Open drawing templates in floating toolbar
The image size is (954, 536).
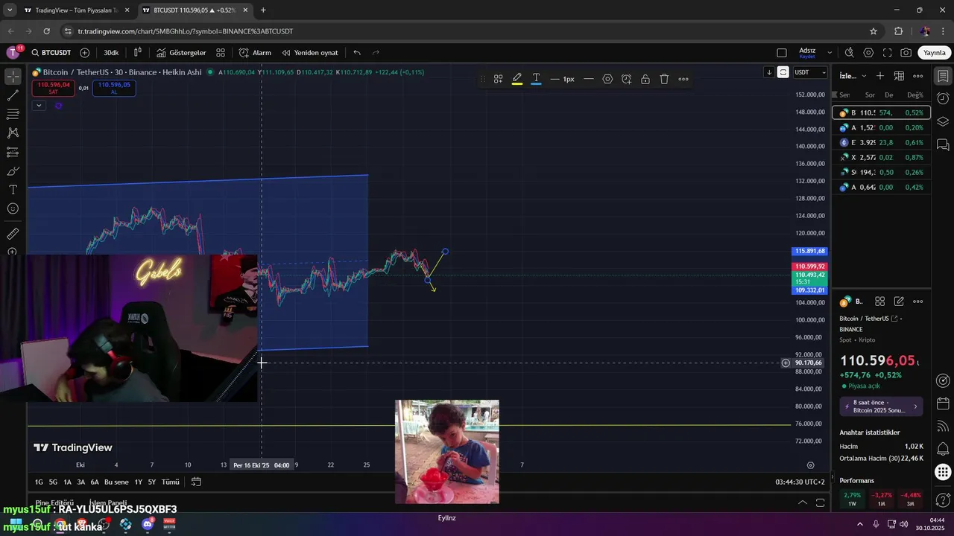pos(498,79)
